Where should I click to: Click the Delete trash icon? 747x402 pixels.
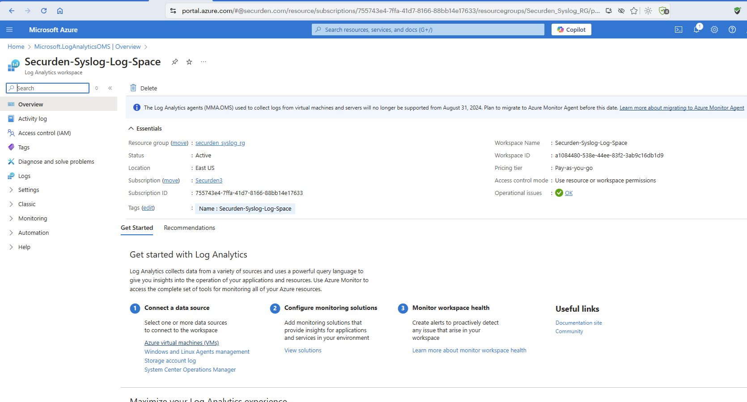pyautogui.click(x=133, y=88)
